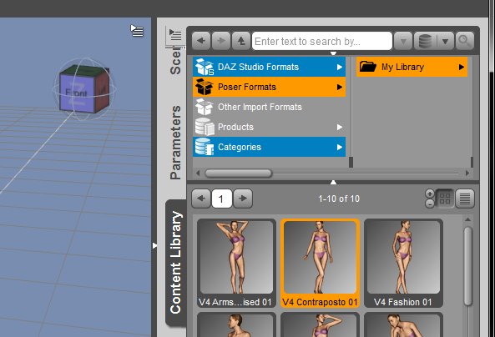
Task: Go back in Content Library navigation
Action: coord(201,41)
